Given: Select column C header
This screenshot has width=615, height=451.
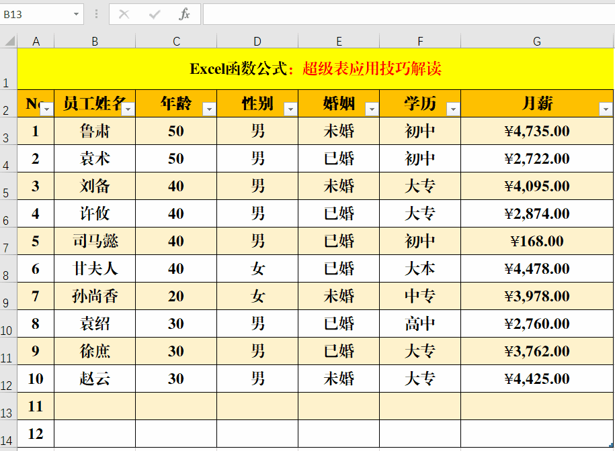Looking at the screenshot, I should point(176,41).
